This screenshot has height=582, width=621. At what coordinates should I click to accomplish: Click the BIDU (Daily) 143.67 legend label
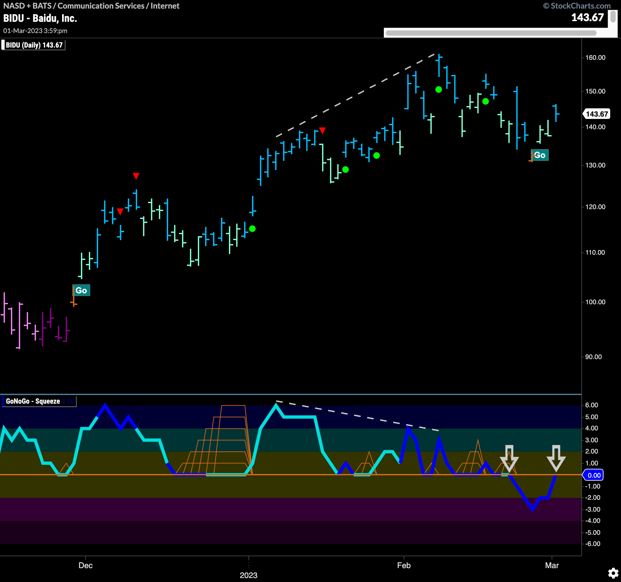click(x=33, y=45)
